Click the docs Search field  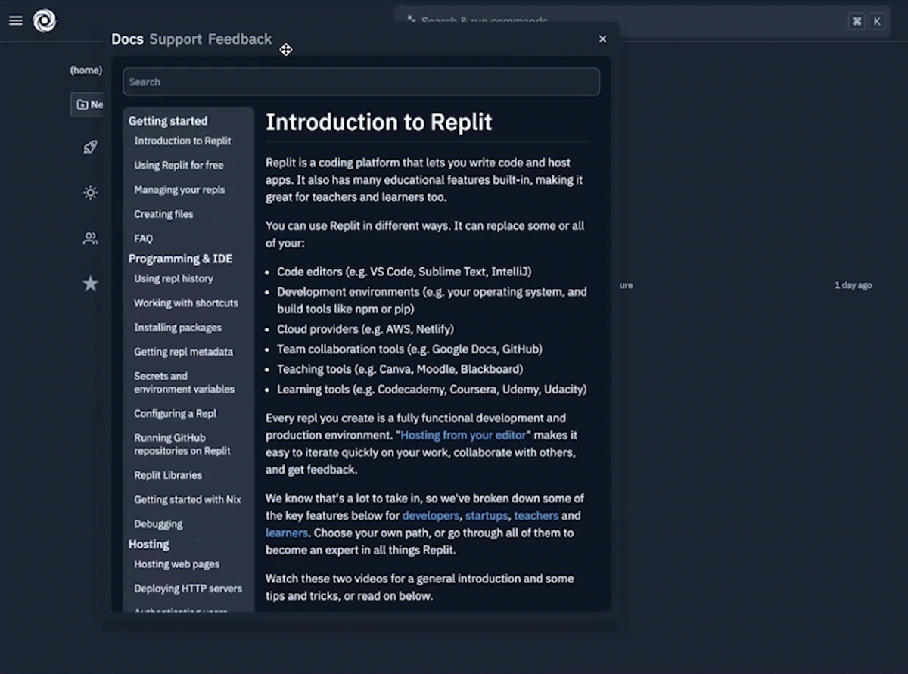click(x=361, y=82)
